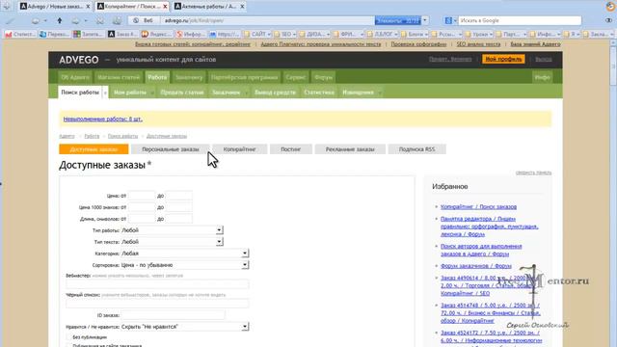This screenshot has width=617, height=347.
Task: Select the 'Подписка RSS' tab
Action: [417, 149]
